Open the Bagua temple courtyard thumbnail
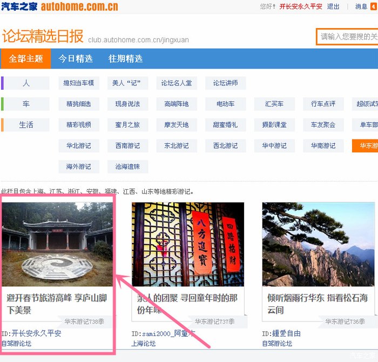The width and height of the screenshot is (378, 362). [57, 244]
